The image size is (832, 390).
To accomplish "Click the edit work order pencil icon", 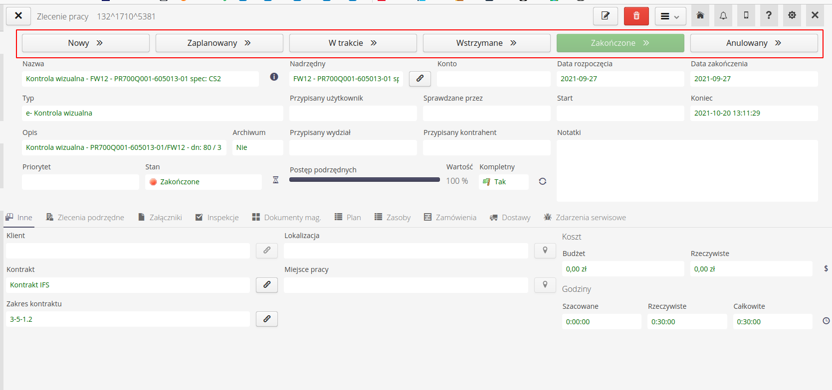I will pos(605,16).
